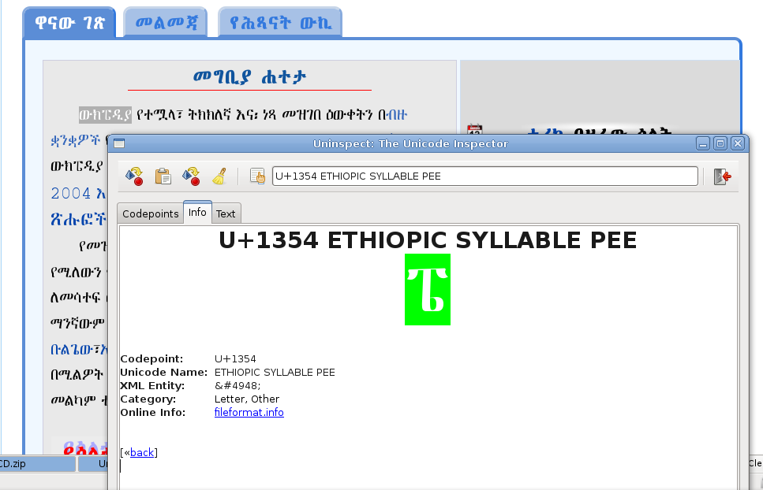
Task: Click the Uninspect: The Unicode Inspector title bar
Action: point(410,143)
